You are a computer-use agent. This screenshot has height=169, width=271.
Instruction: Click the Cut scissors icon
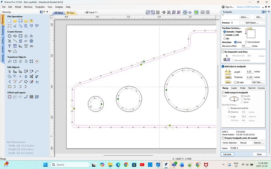[x=15, y=26]
